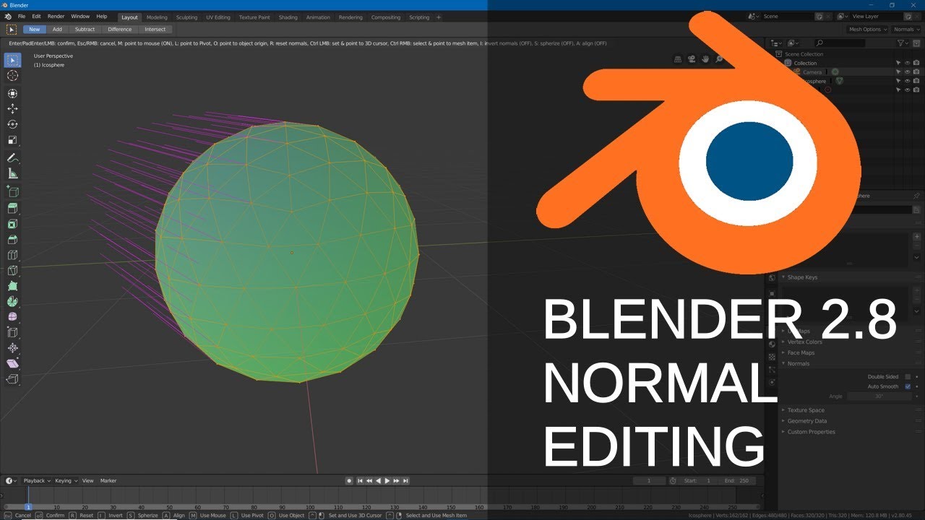Select the Cursor tool in toolbar
This screenshot has height=520, width=925.
click(x=12, y=76)
